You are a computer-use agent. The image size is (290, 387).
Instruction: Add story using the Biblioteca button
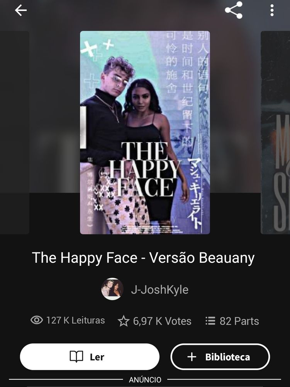(x=220, y=357)
